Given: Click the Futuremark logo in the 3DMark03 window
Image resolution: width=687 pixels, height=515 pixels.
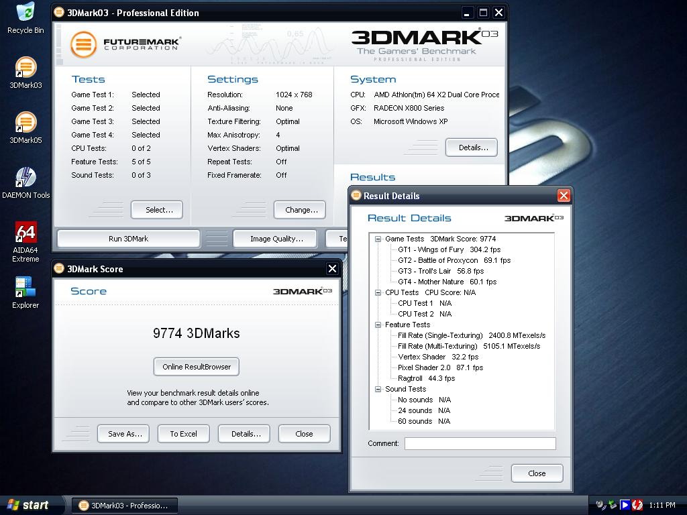Looking at the screenshot, I should tap(125, 44).
